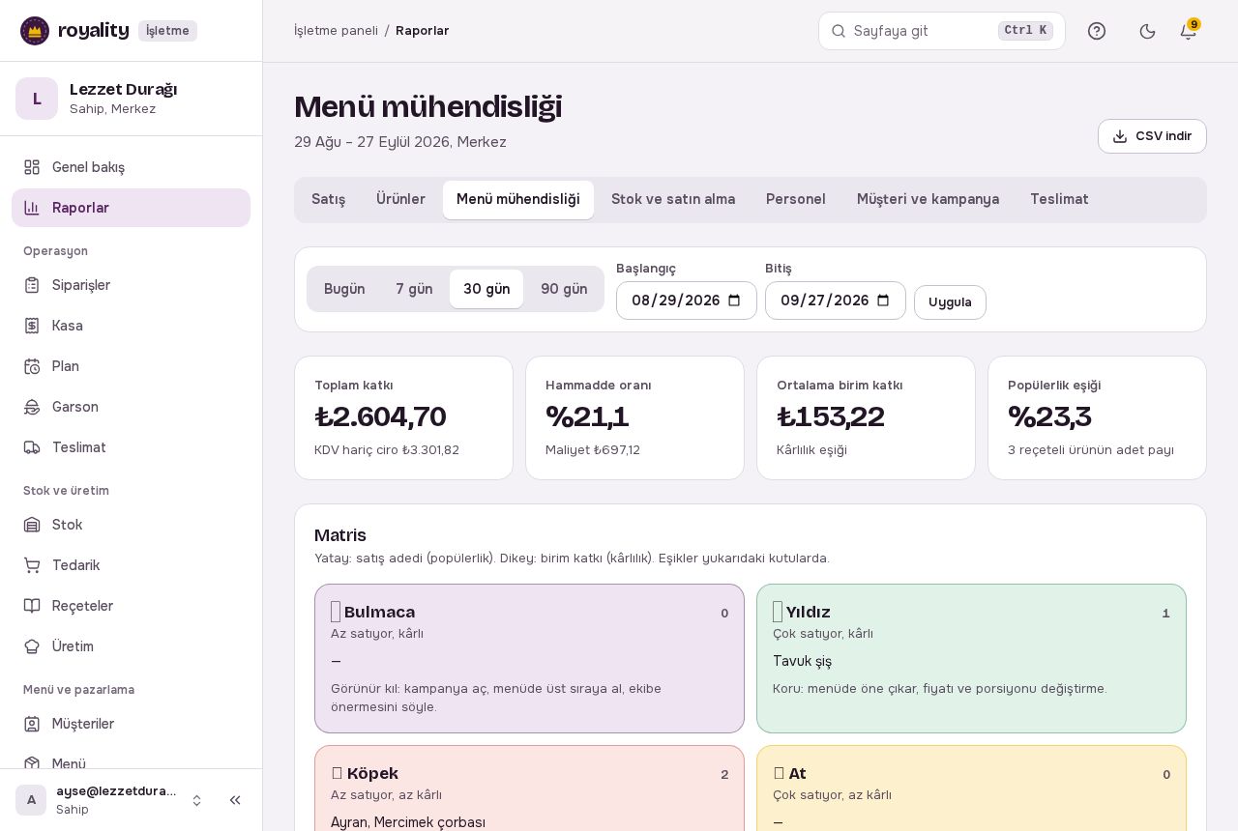Click the Matris section heading
1238x831 pixels.
pos(340,535)
